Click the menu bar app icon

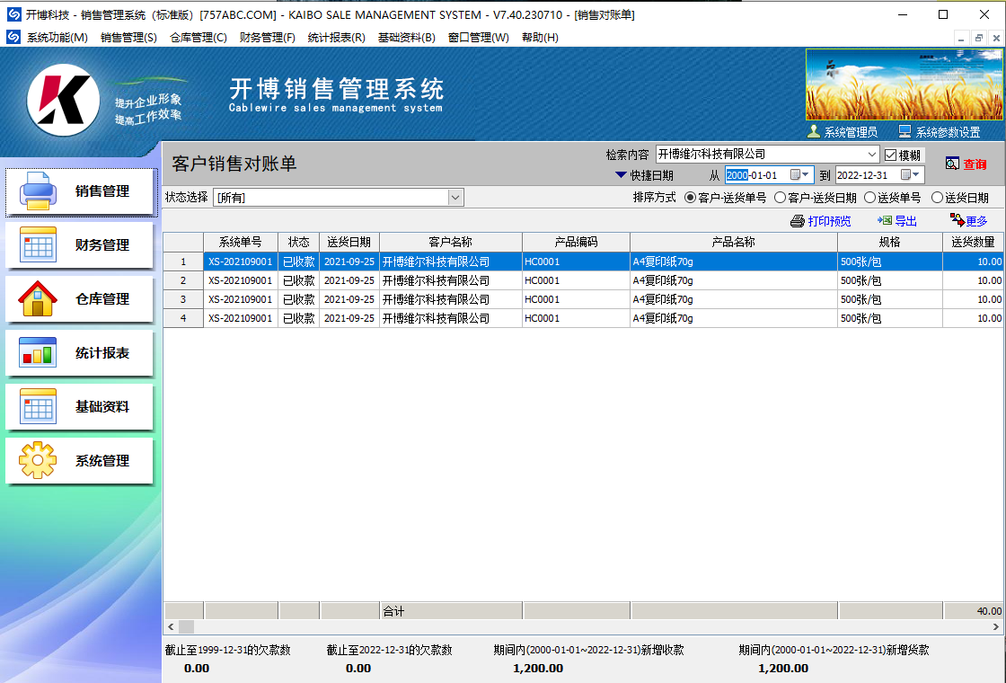[x=13, y=37]
